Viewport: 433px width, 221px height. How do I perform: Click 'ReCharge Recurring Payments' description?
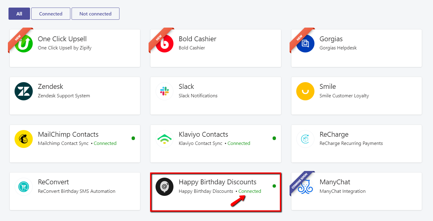(351, 143)
